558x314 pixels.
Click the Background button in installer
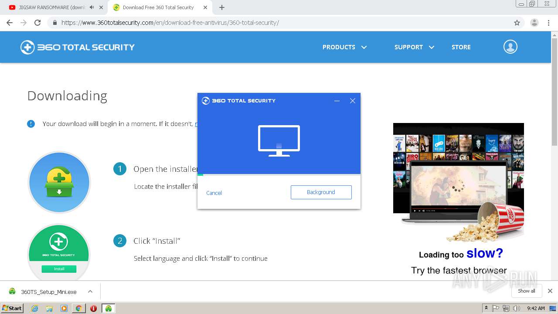tap(321, 192)
